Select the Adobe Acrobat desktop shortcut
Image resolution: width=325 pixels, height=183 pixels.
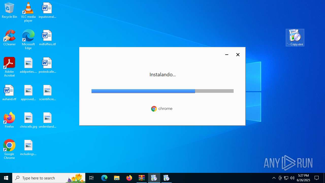pyautogui.click(x=9, y=67)
